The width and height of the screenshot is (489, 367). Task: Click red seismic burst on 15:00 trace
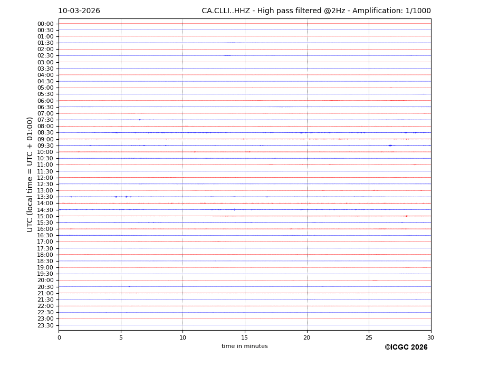(406, 216)
